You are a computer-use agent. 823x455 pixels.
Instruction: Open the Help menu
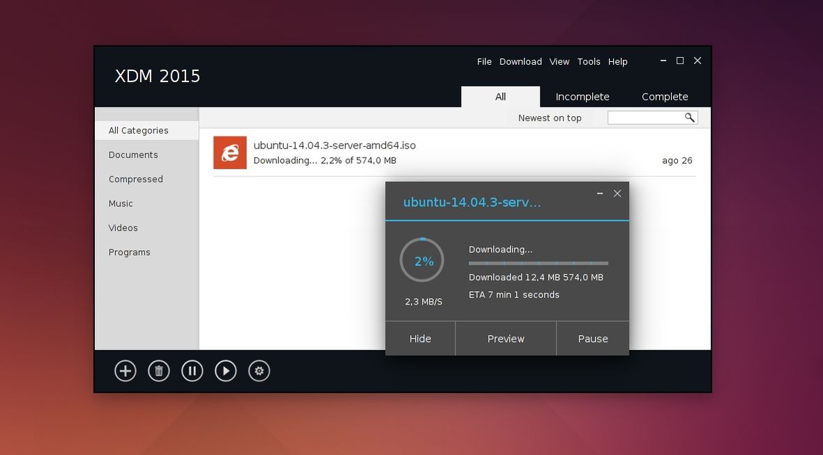pos(618,62)
